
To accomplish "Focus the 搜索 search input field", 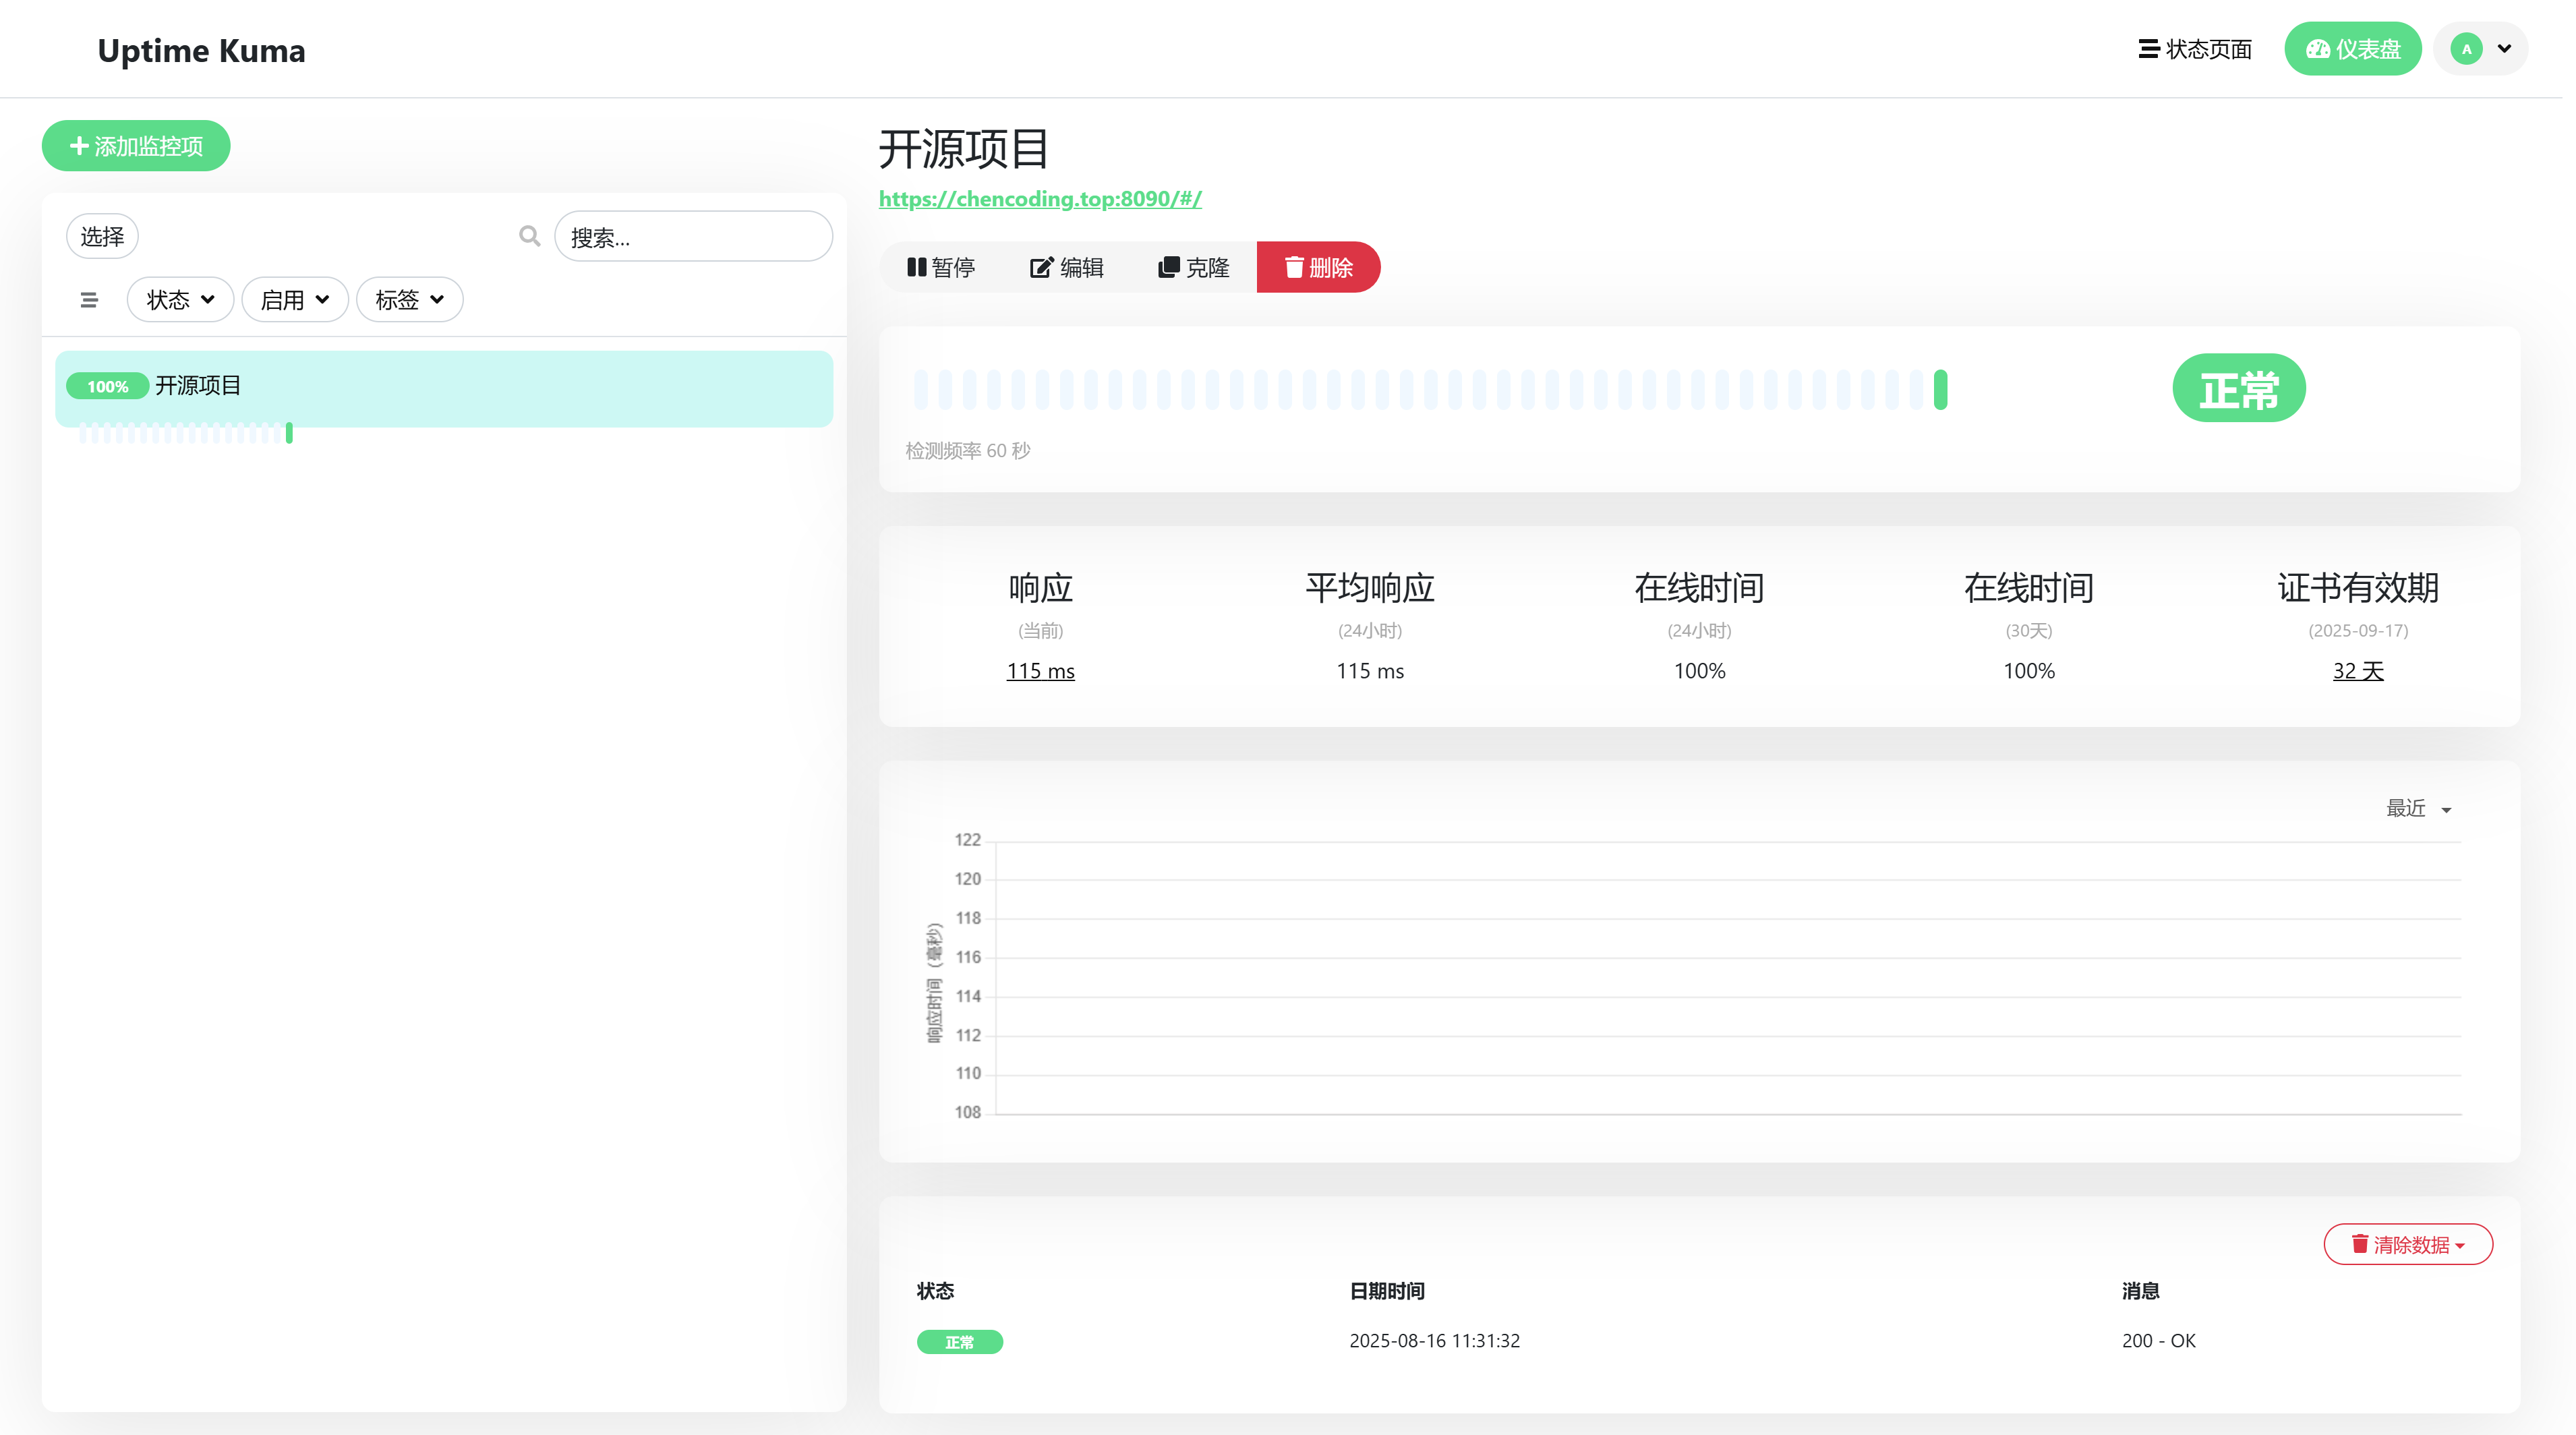I will (693, 237).
